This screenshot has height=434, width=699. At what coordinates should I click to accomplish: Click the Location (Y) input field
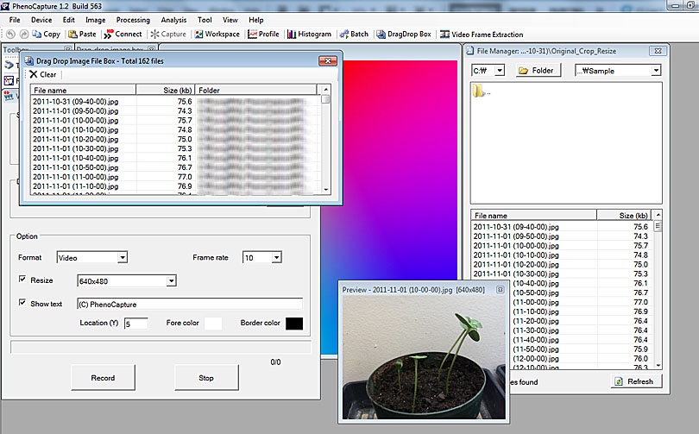[135, 324]
